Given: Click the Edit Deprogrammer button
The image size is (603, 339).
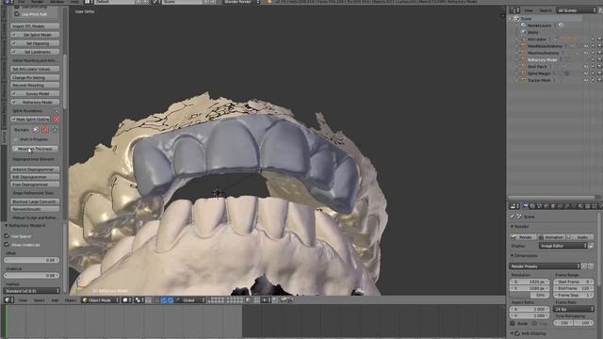Looking at the screenshot, I should (x=35, y=177).
